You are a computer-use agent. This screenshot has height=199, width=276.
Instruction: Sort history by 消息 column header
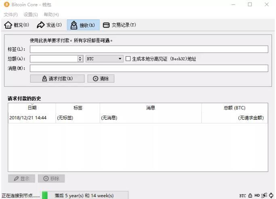pyautogui.click(x=150, y=108)
